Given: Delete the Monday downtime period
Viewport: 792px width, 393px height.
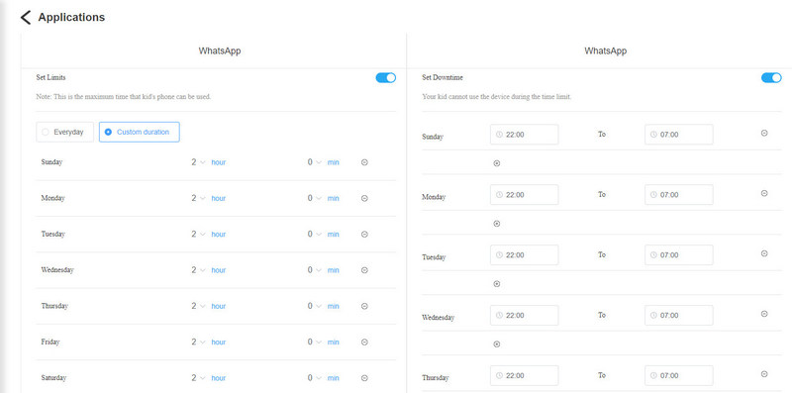Looking at the screenshot, I should click(x=764, y=193).
